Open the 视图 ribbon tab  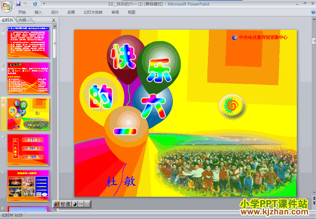tap(132, 12)
